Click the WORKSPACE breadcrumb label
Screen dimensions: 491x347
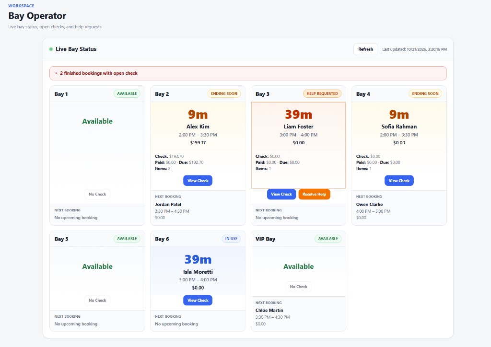[x=21, y=6]
